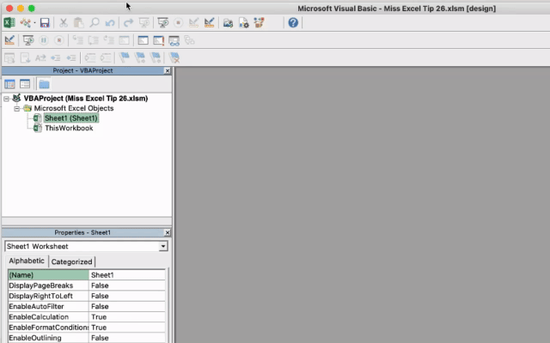Viewport: 550px width, 343px height.
Task: Collapse the VBAProject tree node
Action: point(6,99)
